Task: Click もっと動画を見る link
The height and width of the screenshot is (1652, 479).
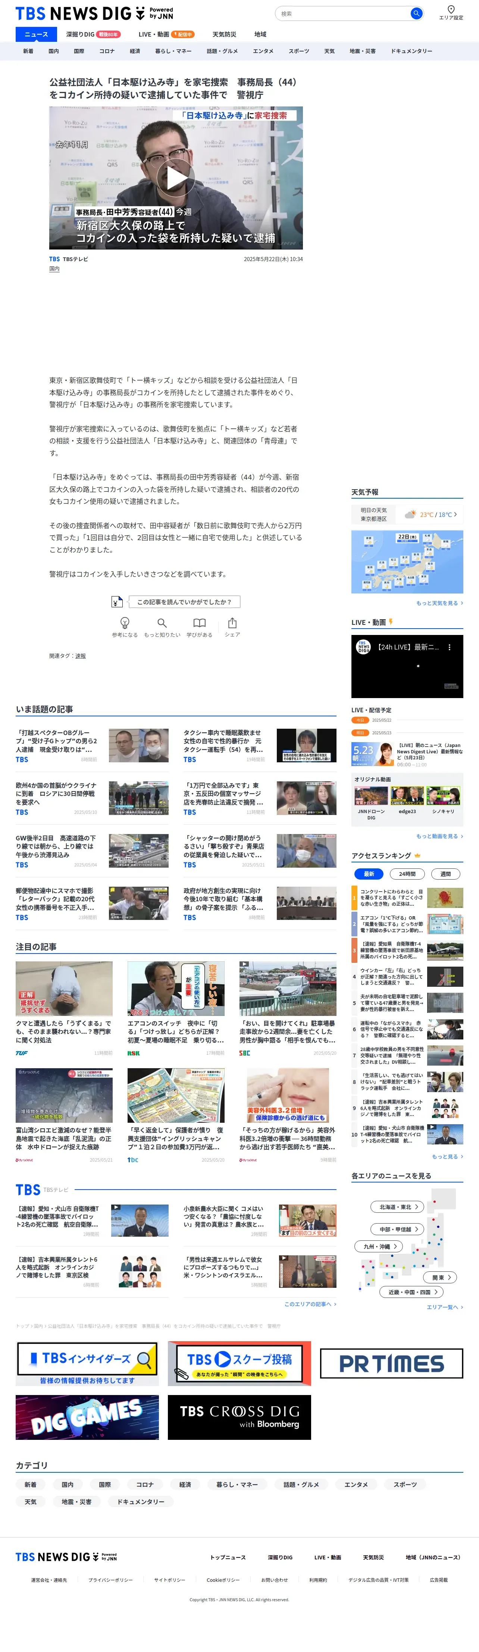Action: tap(439, 836)
